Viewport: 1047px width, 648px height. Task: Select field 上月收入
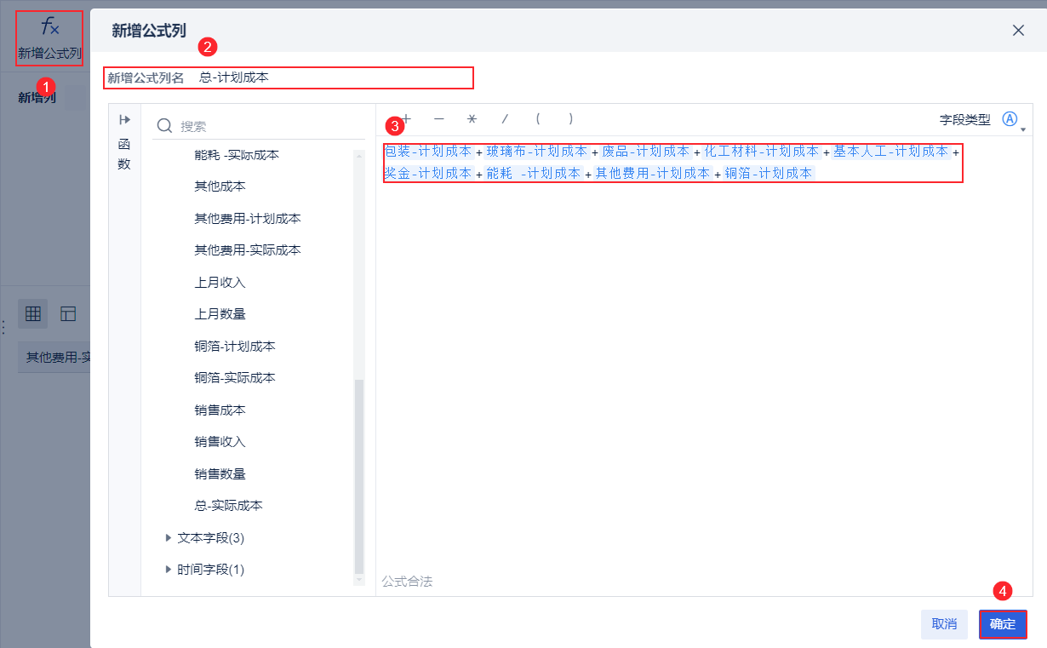pyautogui.click(x=220, y=283)
